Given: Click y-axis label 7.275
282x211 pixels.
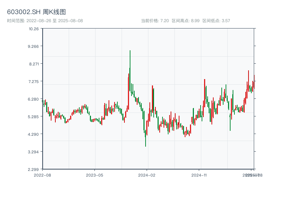Looking at the screenshot, I should click(x=33, y=82).
